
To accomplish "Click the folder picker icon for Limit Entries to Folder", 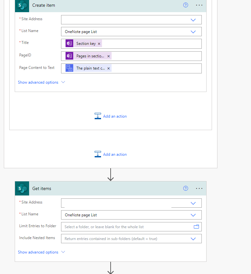I will click(x=196, y=227).
